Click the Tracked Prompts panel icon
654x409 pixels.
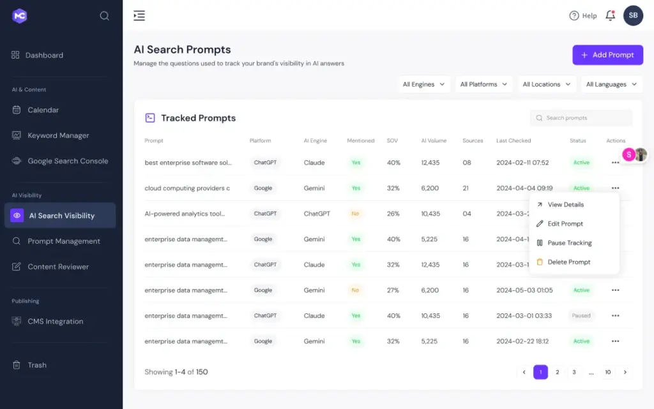tap(149, 117)
